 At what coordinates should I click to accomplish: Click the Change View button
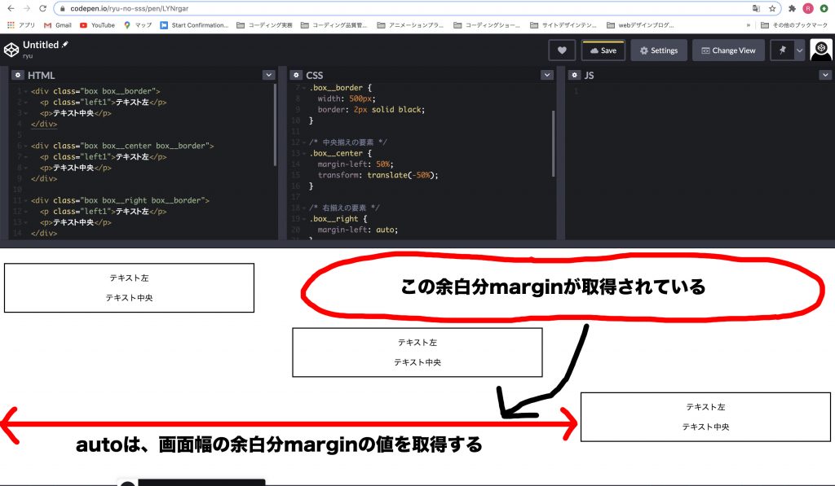pyautogui.click(x=728, y=50)
